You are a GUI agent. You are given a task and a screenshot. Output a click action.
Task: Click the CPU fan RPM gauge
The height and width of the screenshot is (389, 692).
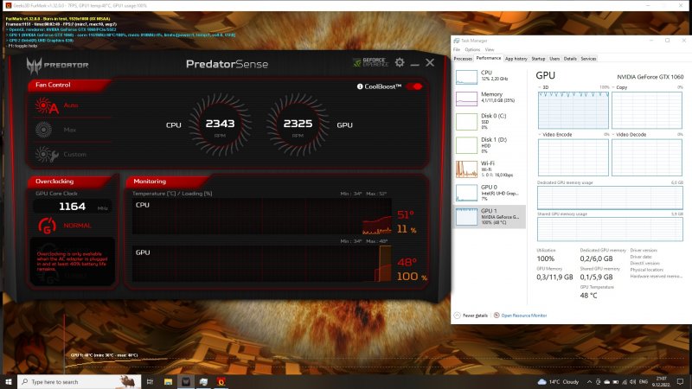(220, 124)
